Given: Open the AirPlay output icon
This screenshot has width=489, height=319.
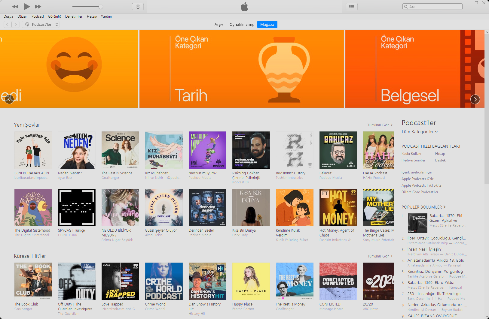Looking at the screenshot, I should point(138,7).
